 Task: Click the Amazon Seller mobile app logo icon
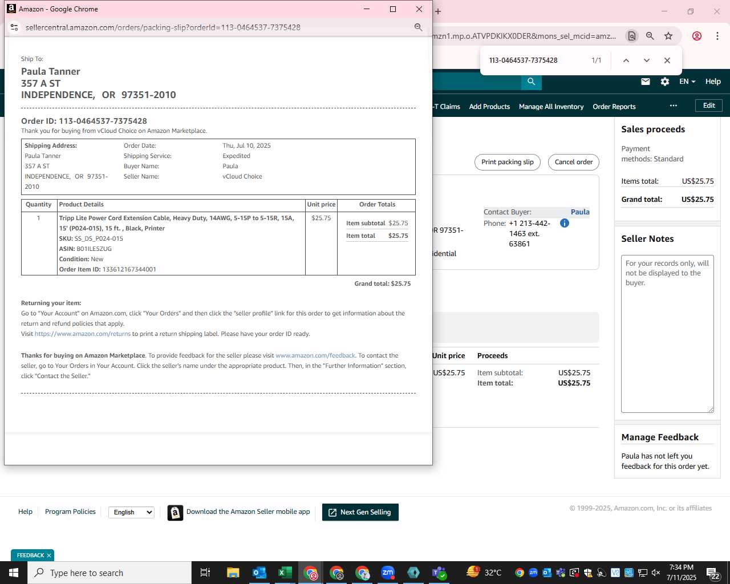pos(175,513)
